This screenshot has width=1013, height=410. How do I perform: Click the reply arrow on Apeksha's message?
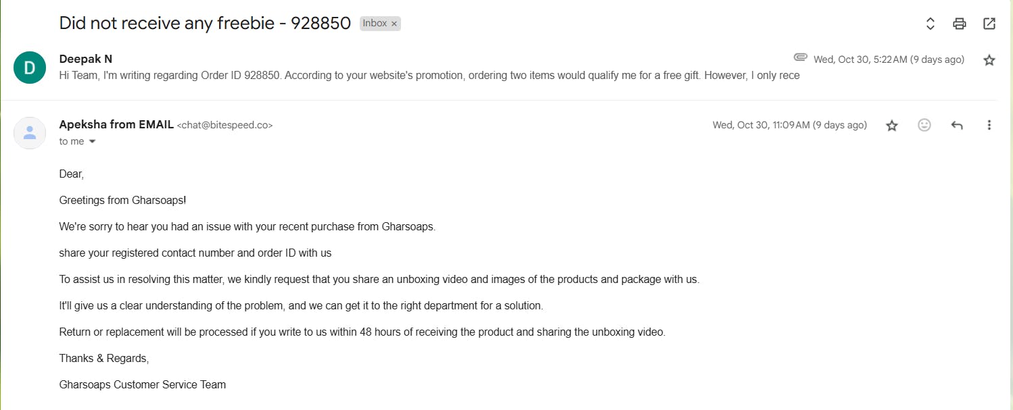(x=956, y=125)
